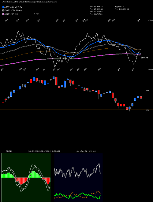Click the 'DOW PT: 28' legend label
Screen dimensions: 153x202
(x=11, y=14)
